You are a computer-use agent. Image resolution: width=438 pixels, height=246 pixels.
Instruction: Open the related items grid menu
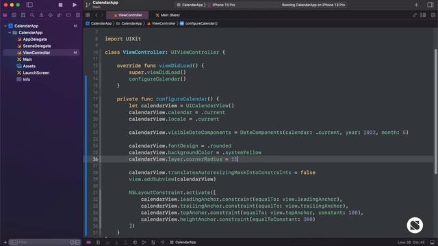point(88,15)
